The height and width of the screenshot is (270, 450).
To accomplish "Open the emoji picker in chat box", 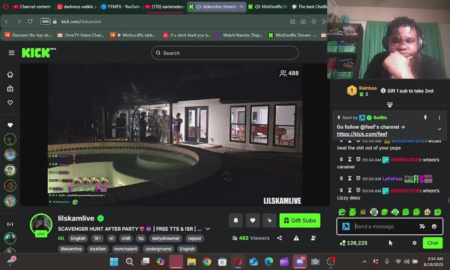I will coord(434,226).
